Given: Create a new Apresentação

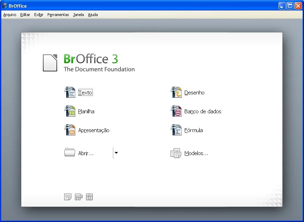Looking at the screenshot, I should click(x=94, y=130).
